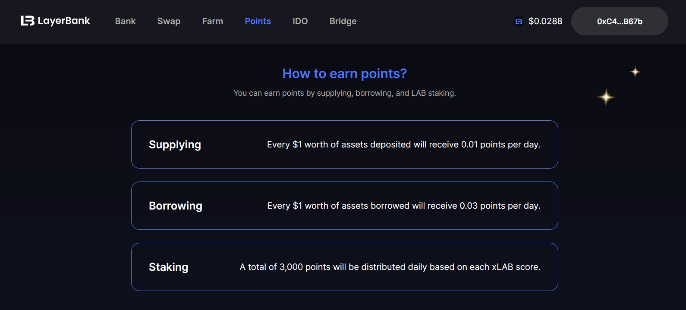
Task: Click the LayerBank logo icon
Action: [27, 21]
